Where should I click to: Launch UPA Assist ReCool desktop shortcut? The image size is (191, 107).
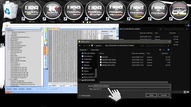pyautogui.click(x=116, y=11)
